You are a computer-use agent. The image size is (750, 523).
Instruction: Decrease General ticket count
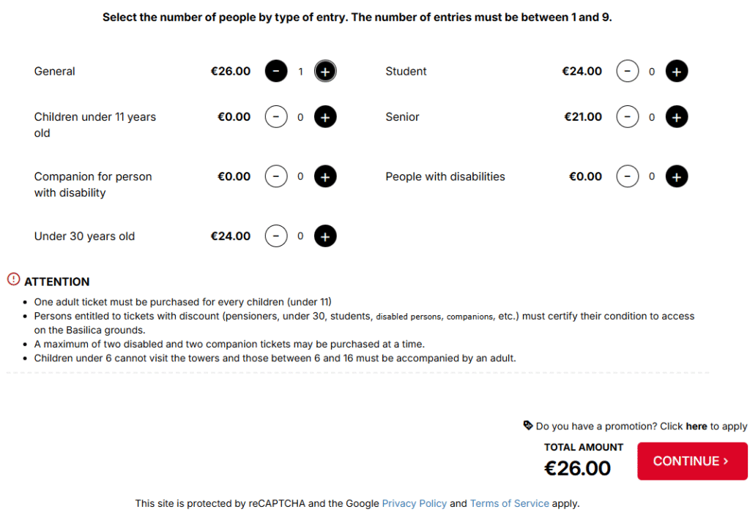coord(276,72)
